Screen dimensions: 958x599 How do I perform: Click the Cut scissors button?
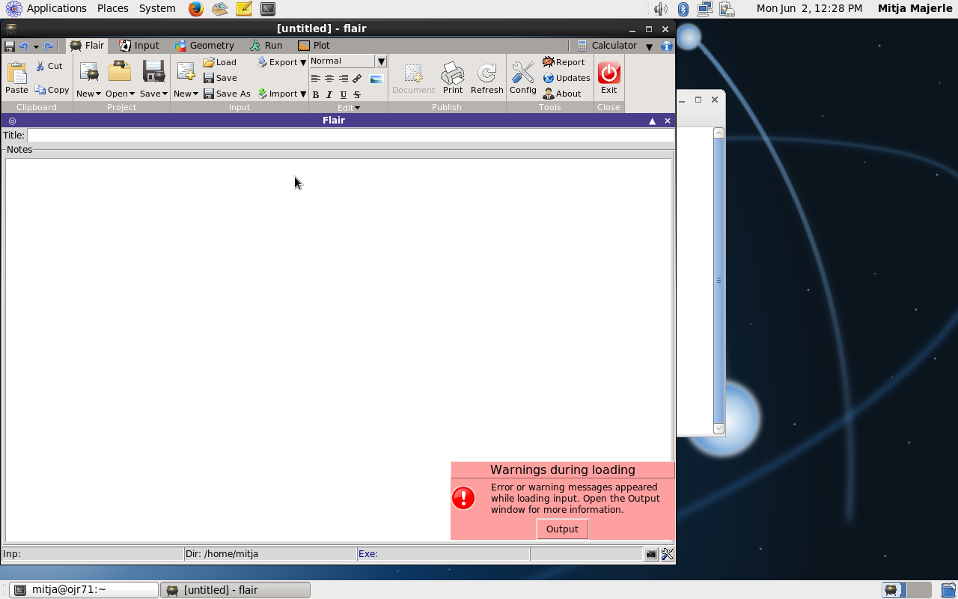tap(49, 66)
